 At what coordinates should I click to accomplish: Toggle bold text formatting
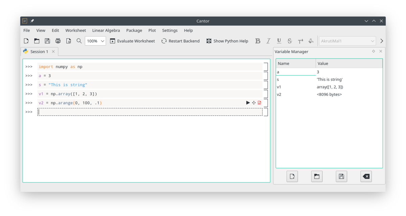pyautogui.click(x=258, y=41)
